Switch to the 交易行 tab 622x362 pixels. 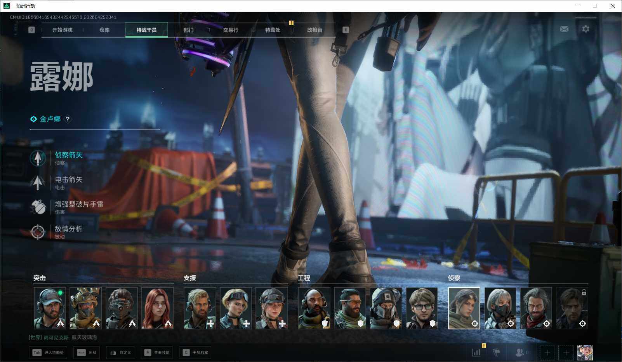click(x=231, y=30)
